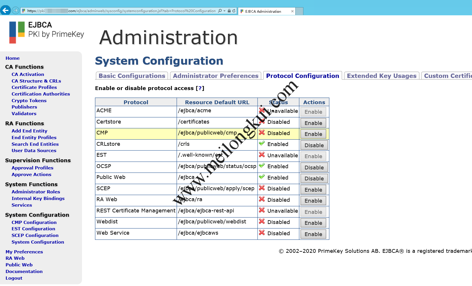Enable the Web Service protocol
The height and width of the screenshot is (286, 472).
[x=313, y=234]
